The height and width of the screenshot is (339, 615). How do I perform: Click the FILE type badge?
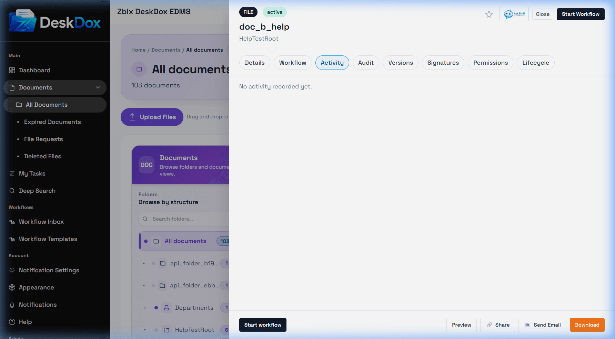pos(248,12)
